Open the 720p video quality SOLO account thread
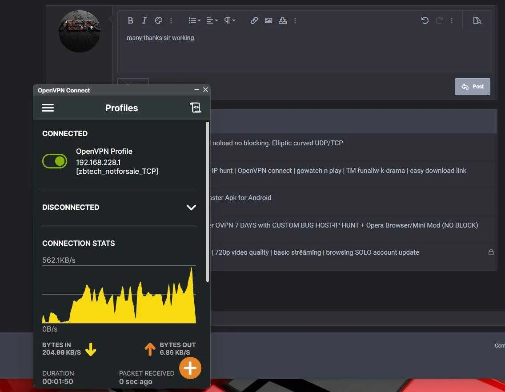 315,252
